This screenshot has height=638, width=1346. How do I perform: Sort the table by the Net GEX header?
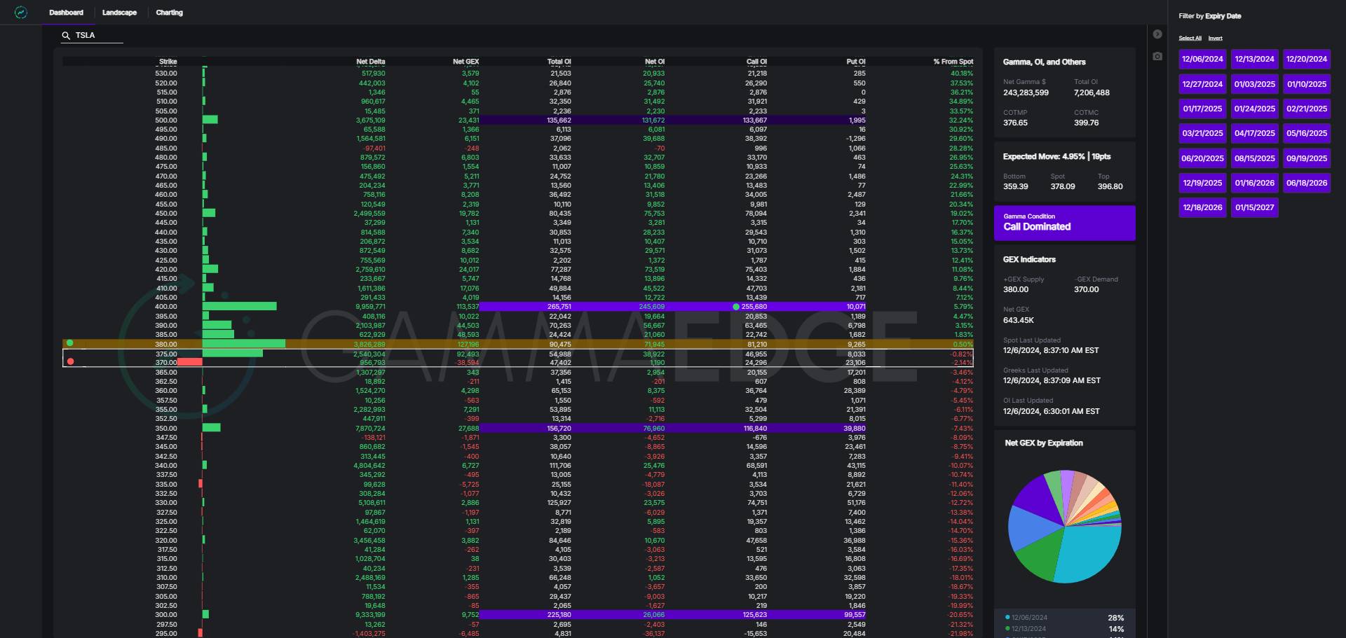coord(465,62)
